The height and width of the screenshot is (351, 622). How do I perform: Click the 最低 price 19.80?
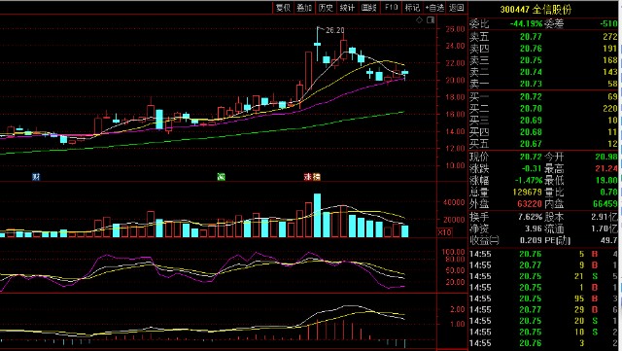pos(606,180)
